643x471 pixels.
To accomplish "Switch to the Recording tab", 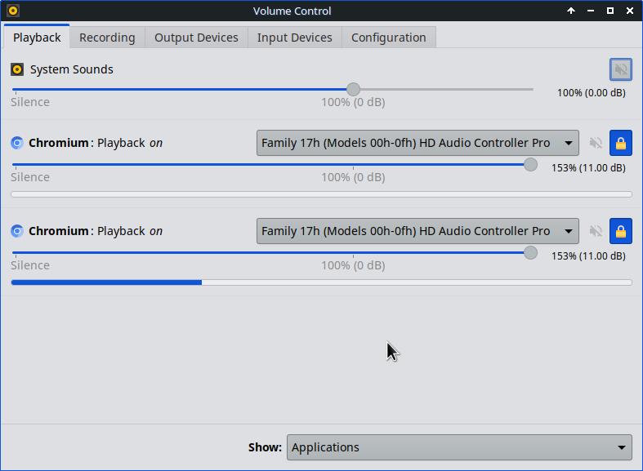I will coord(107,38).
